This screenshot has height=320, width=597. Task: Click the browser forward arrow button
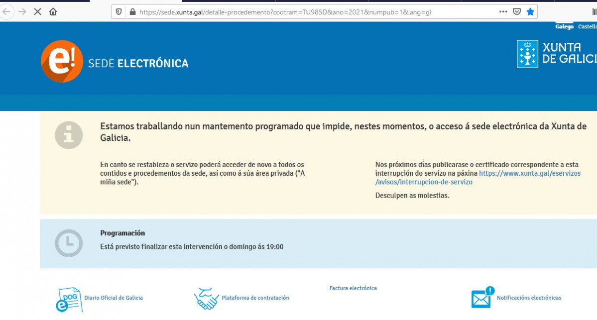(22, 11)
